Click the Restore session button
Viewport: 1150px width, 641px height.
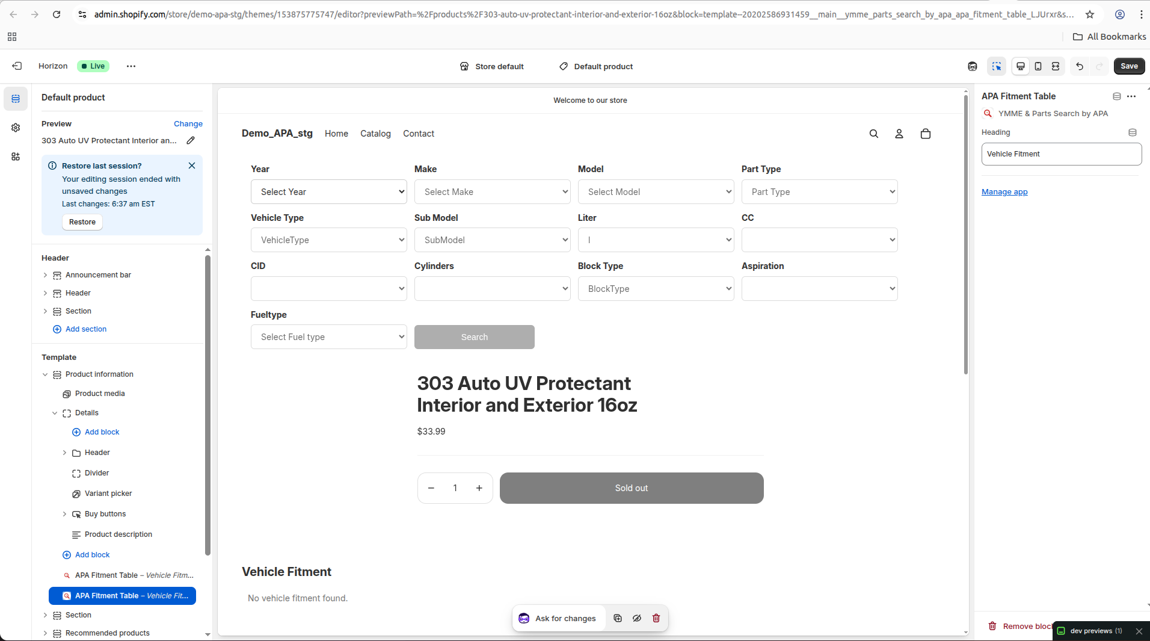point(82,222)
